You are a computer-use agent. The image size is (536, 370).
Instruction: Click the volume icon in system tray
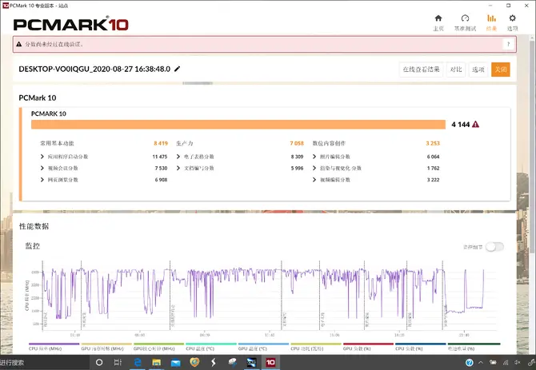coord(517,363)
